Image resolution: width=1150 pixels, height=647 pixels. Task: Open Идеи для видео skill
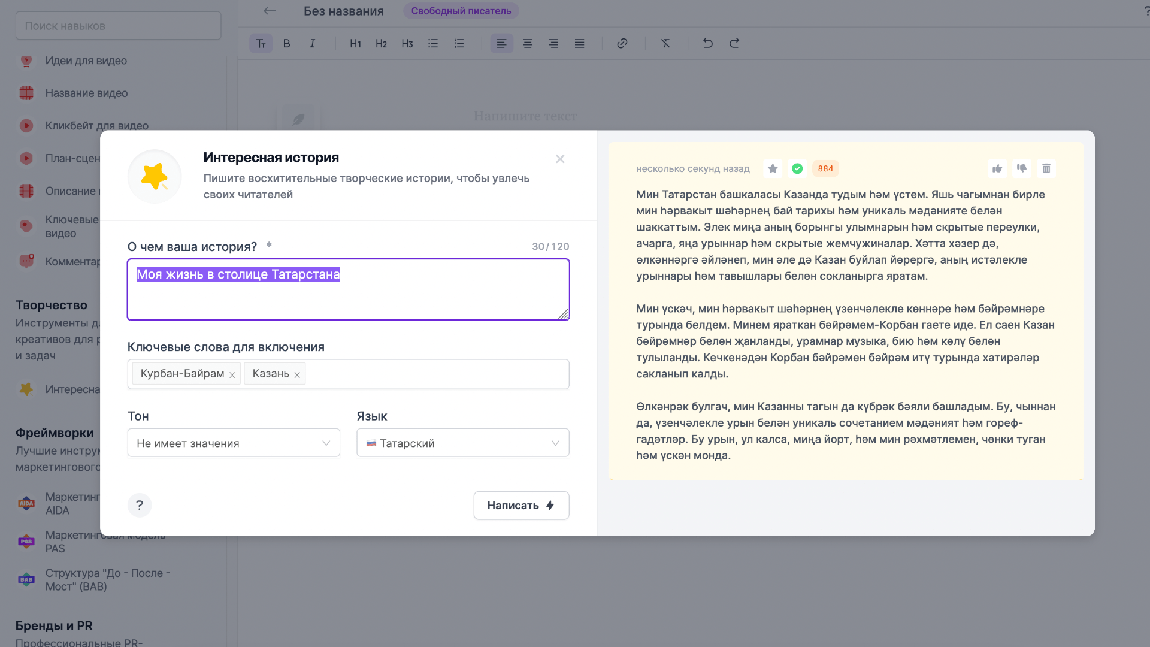click(86, 61)
